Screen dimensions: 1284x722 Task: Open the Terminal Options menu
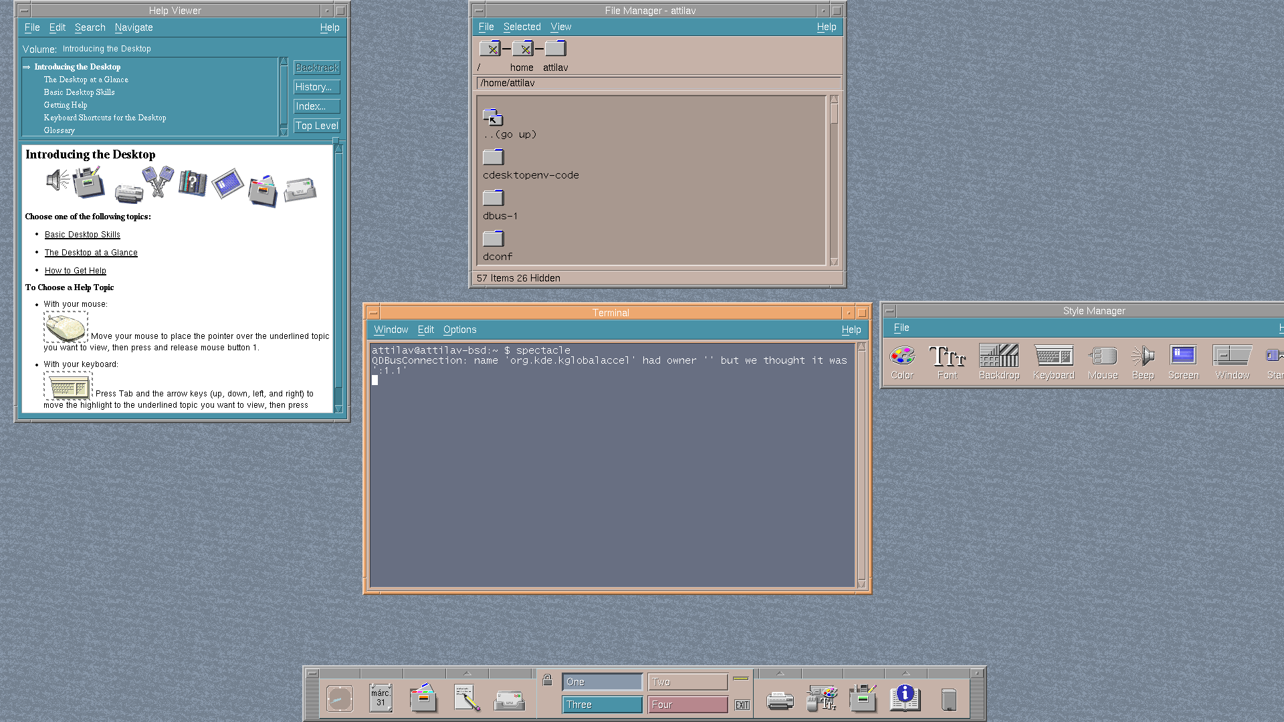click(x=459, y=330)
